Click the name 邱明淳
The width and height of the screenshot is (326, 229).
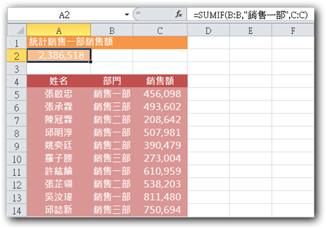pyautogui.click(x=59, y=132)
